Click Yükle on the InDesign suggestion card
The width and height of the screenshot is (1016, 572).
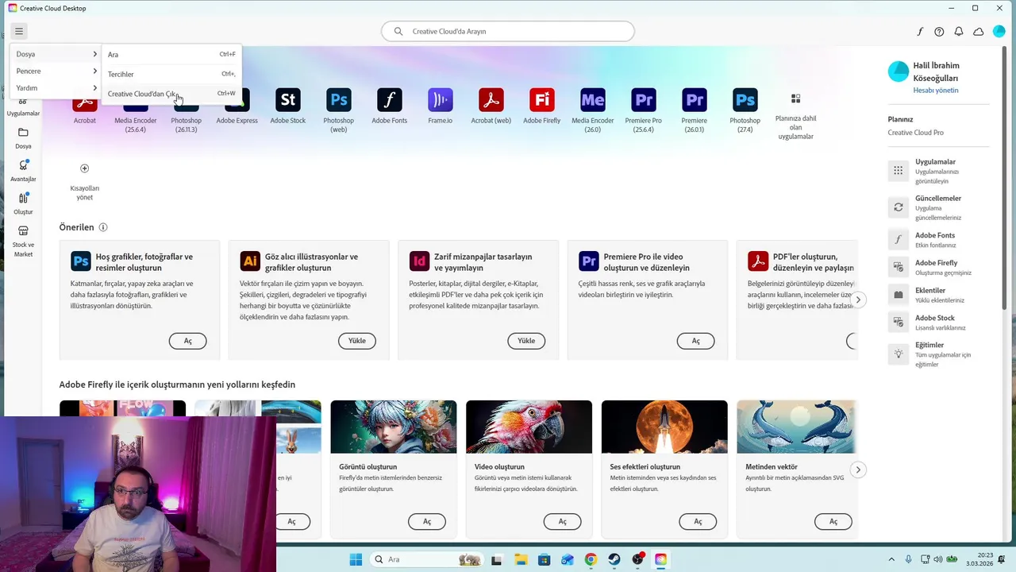click(x=526, y=341)
